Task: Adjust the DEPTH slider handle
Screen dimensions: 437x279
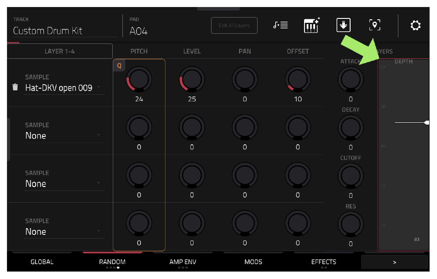Action: pos(426,123)
